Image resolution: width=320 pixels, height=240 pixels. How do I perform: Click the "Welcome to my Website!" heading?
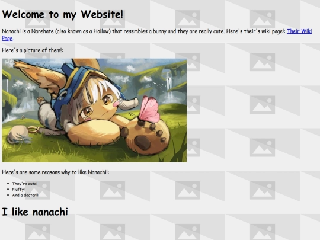62,14
